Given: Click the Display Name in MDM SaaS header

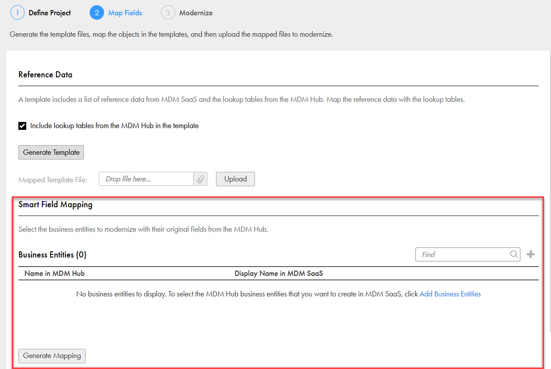Looking at the screenshot, I should point(279,274).
